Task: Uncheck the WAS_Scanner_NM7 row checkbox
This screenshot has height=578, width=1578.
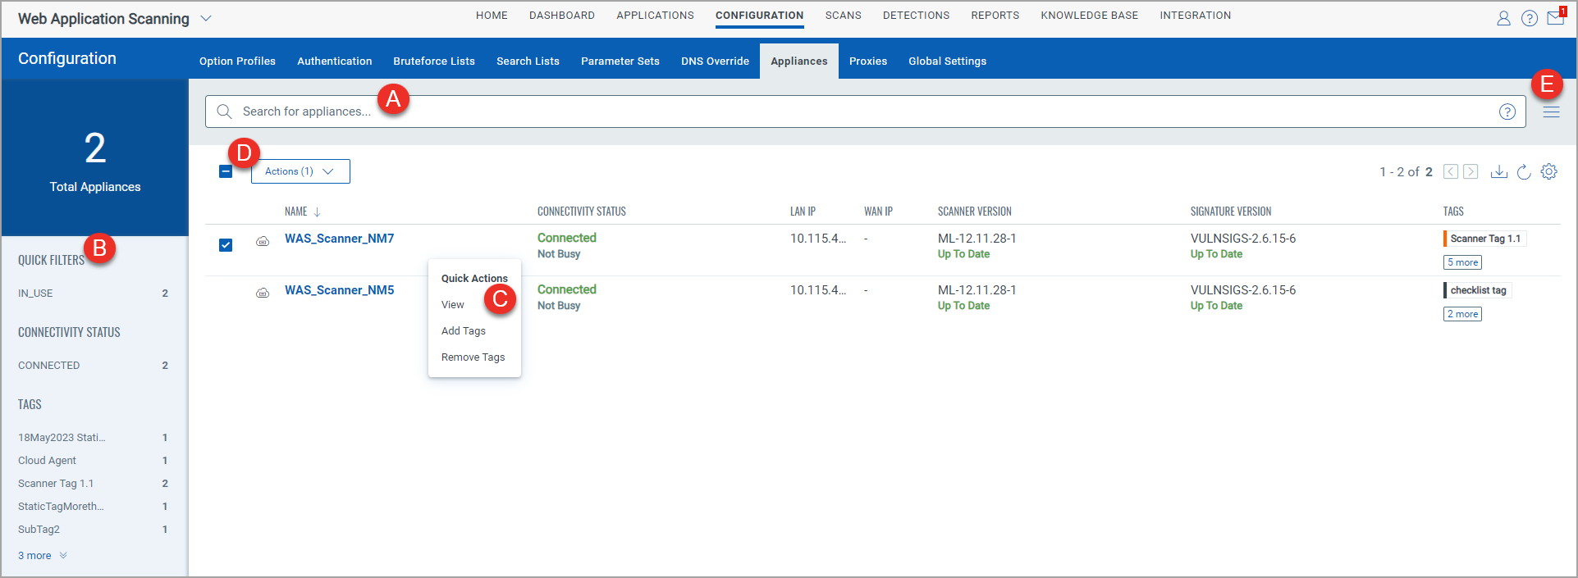Action: pyautogui.click(x=226, y=245)
